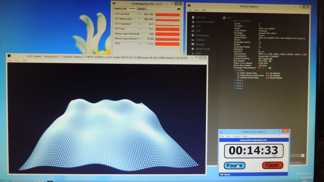Collapse AMD A10-6800K node in Speccy
Screen dimensions: 324x182
232,21
